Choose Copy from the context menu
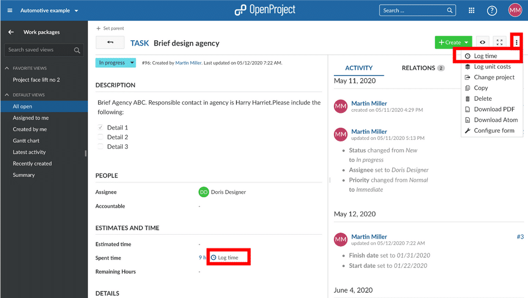The width and height of the screenshot is (528, 298). [492, 88]
